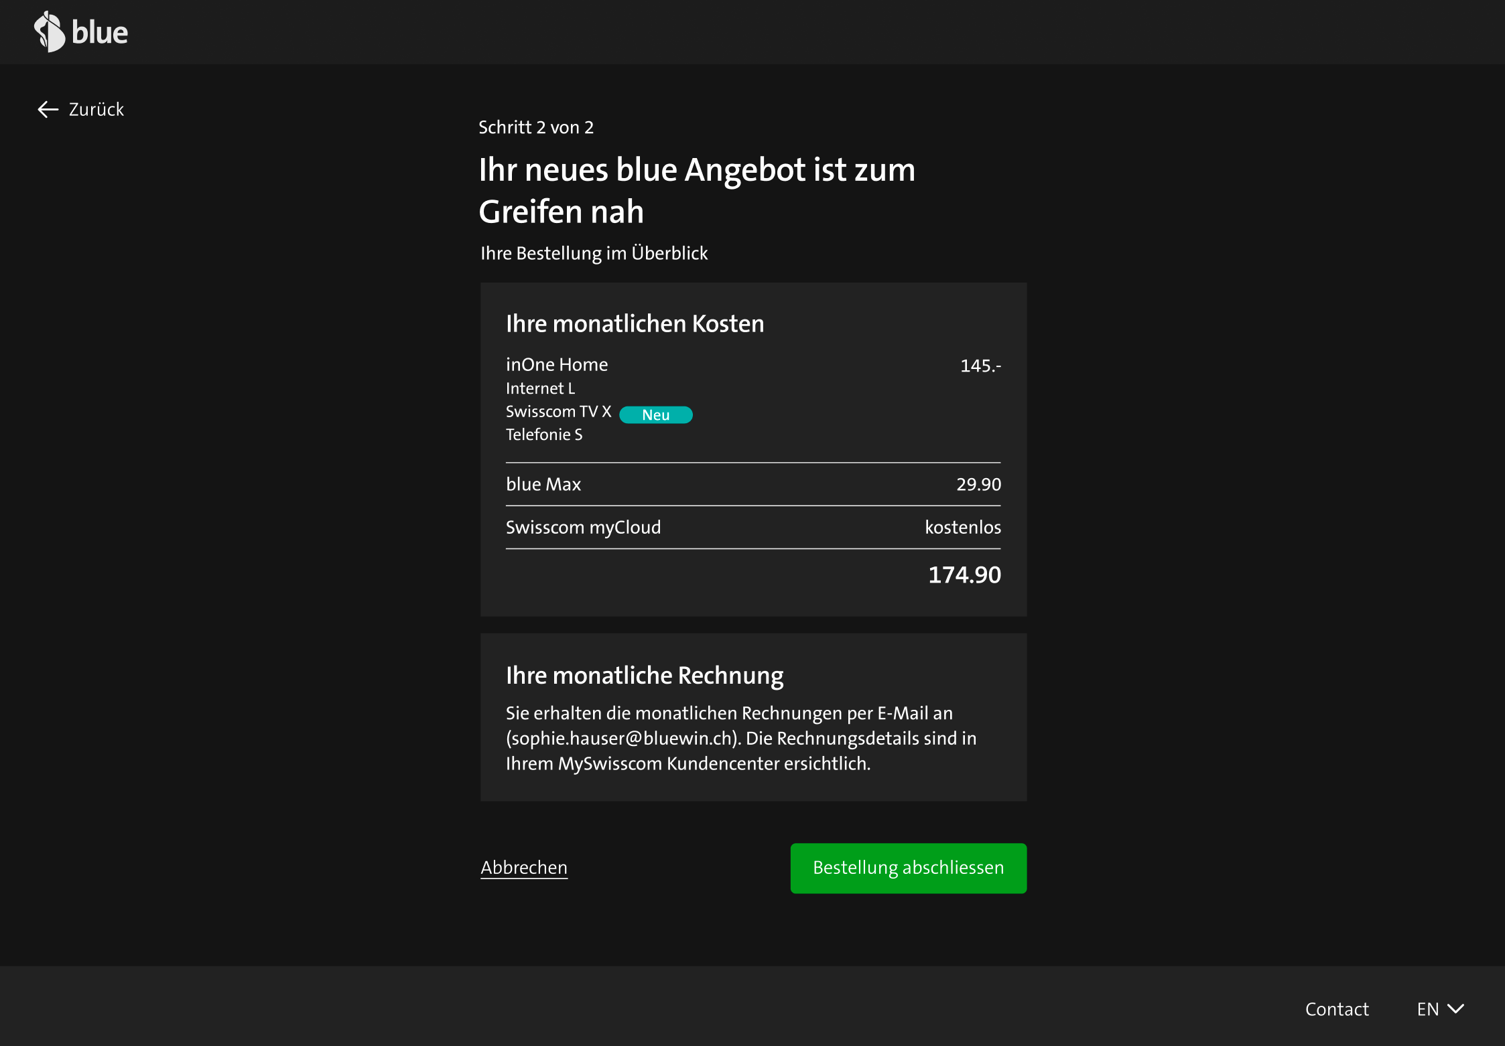Image resolution: width=1505 pixels, height=1046 pixels.
Task: Click the Schritt 2 von 2 step indicator
Action: point(536,127)
